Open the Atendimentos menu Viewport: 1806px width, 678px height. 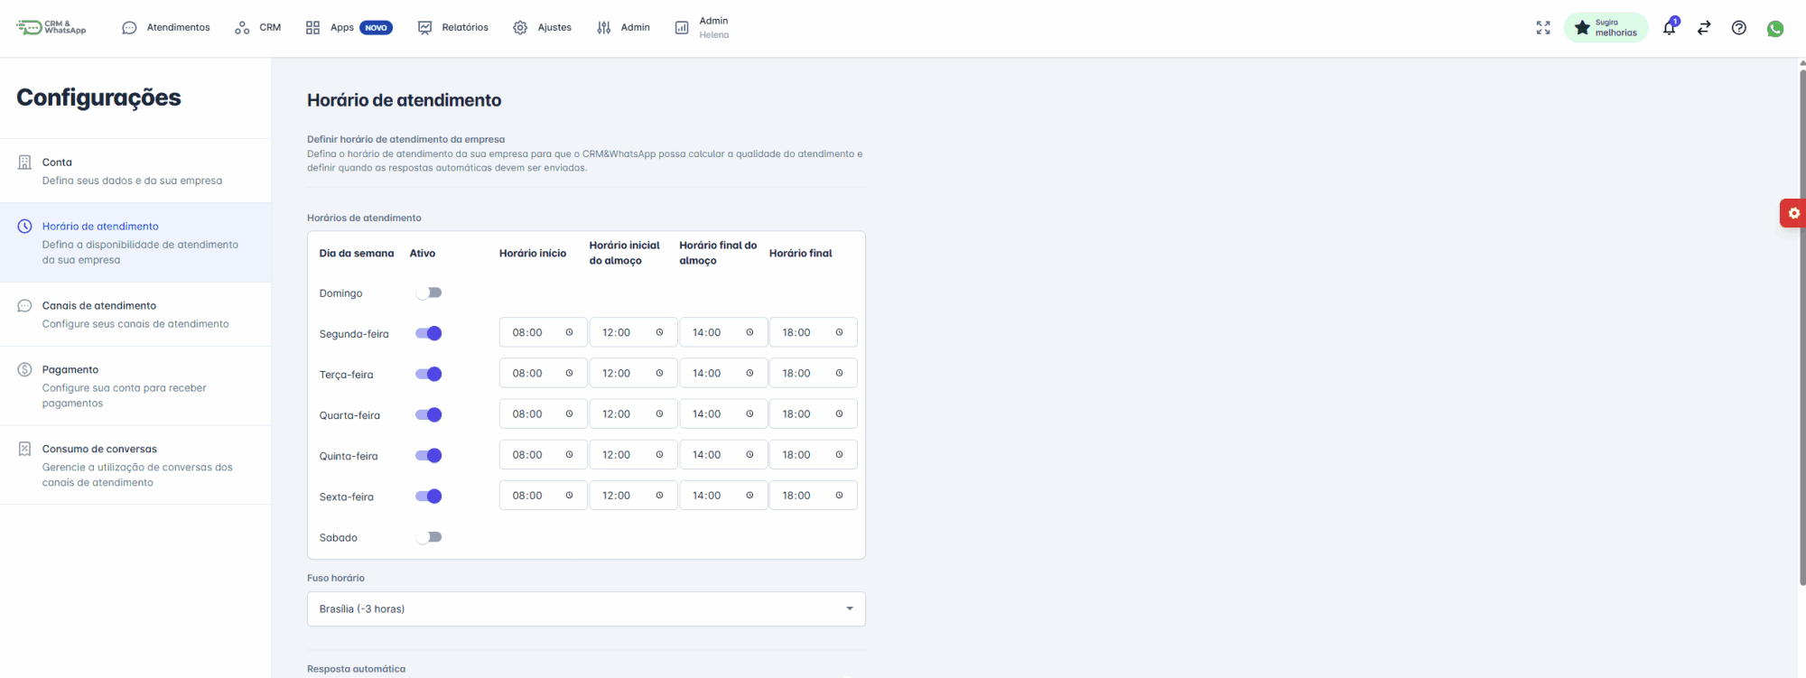166,28
